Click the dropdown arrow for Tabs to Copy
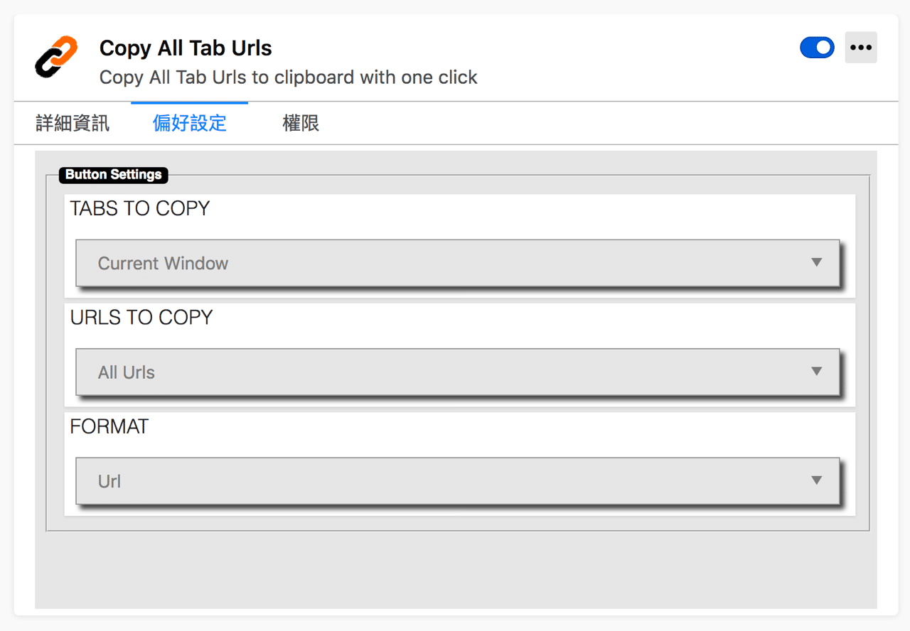 click(816, 262)
